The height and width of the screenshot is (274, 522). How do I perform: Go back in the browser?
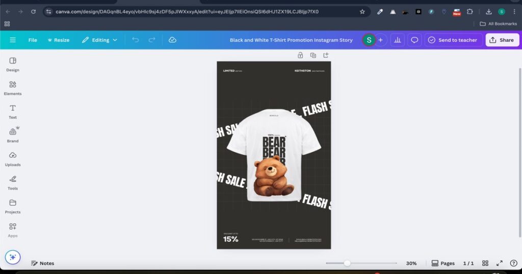pyautogui.click(x=8, y=12)
